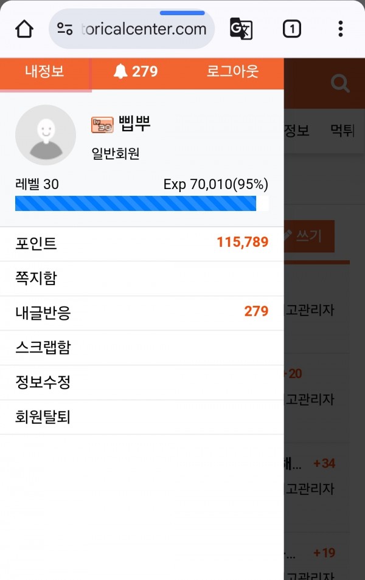Click the default profile avatar

pyautogui.click(x=46, y=134)
